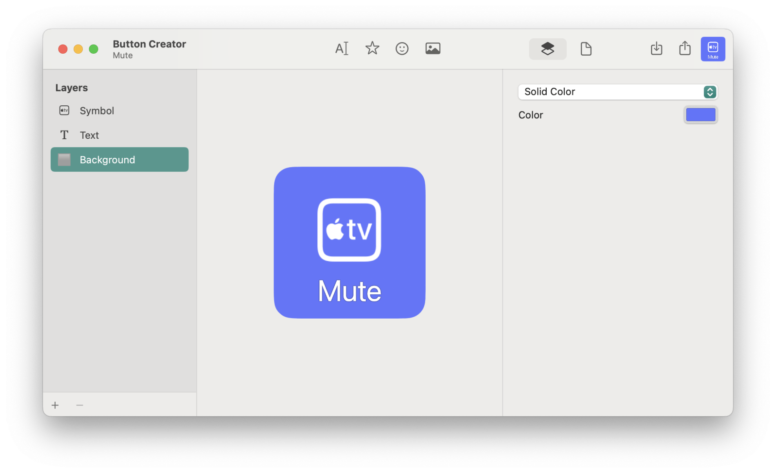Image resolution: width=776 pixels, height=473 pixels.
Task: Click the Apple TV icon beside Symbol layer
Action: 64,111
